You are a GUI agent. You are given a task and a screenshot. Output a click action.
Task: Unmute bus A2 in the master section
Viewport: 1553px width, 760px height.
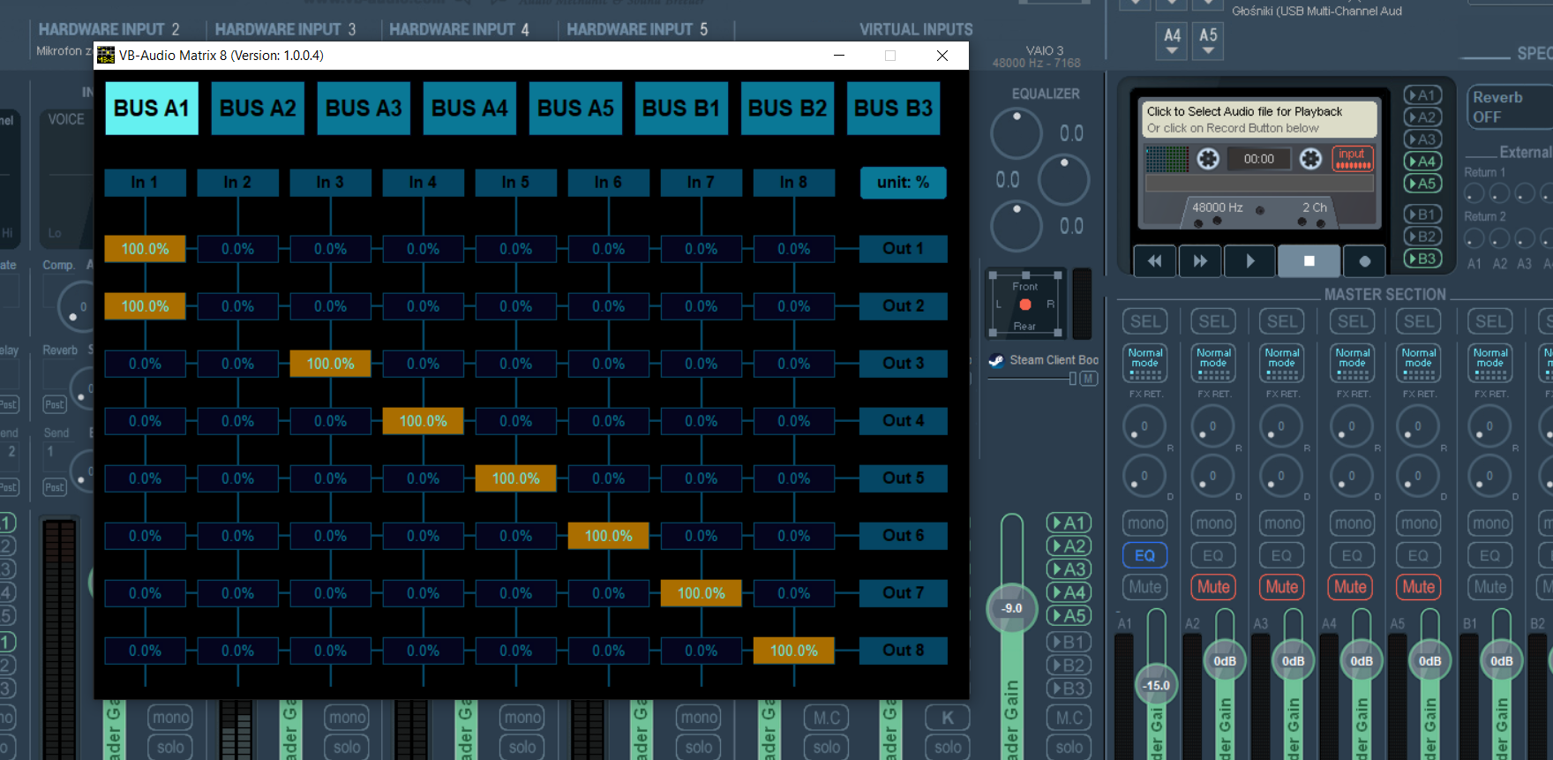(x=1213, y=587)
